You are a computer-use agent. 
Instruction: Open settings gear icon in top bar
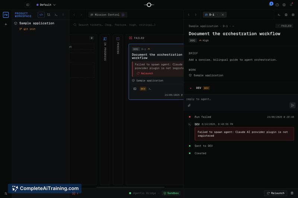(284, 5)
